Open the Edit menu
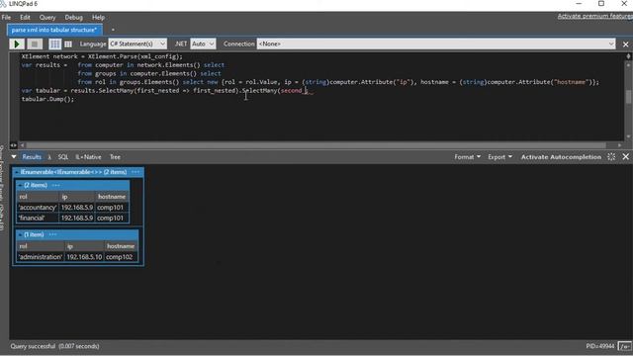 (25, 18)
